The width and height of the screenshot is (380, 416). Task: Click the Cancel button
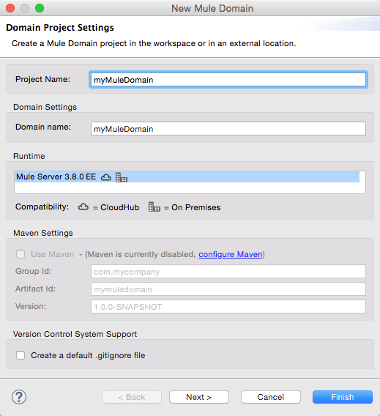coord(270,397)
